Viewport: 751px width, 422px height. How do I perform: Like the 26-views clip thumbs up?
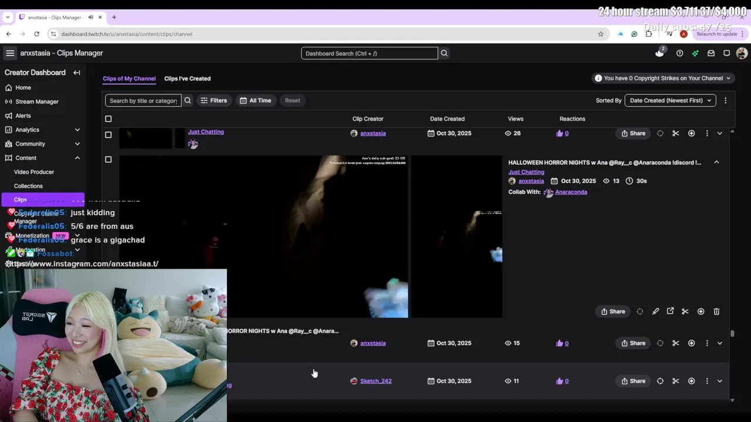[x=560, y=133]
